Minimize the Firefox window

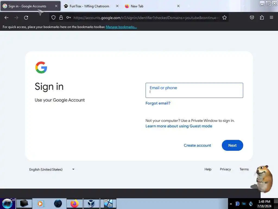tap(262, 3)
